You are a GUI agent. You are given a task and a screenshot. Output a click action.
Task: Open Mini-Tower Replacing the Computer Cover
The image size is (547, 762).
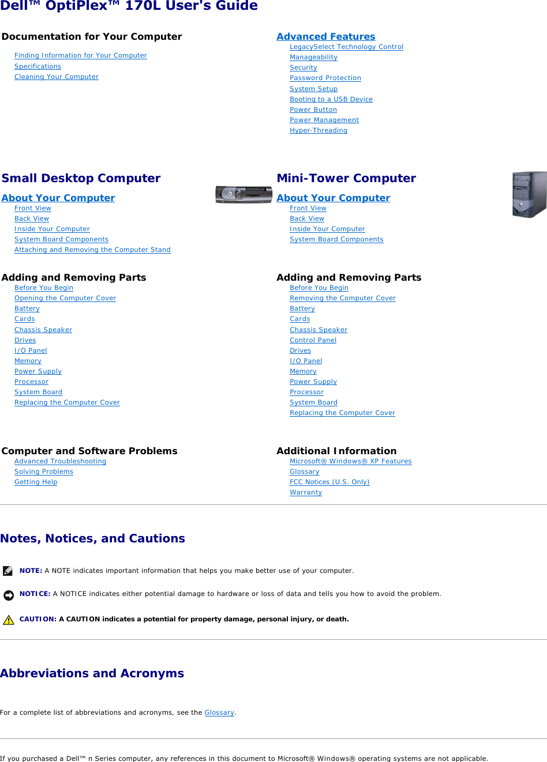click(x=342, y=413)
